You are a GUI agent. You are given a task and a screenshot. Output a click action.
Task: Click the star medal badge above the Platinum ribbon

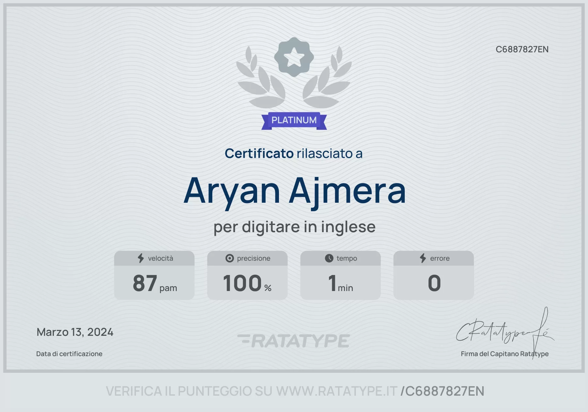point(294,57)
